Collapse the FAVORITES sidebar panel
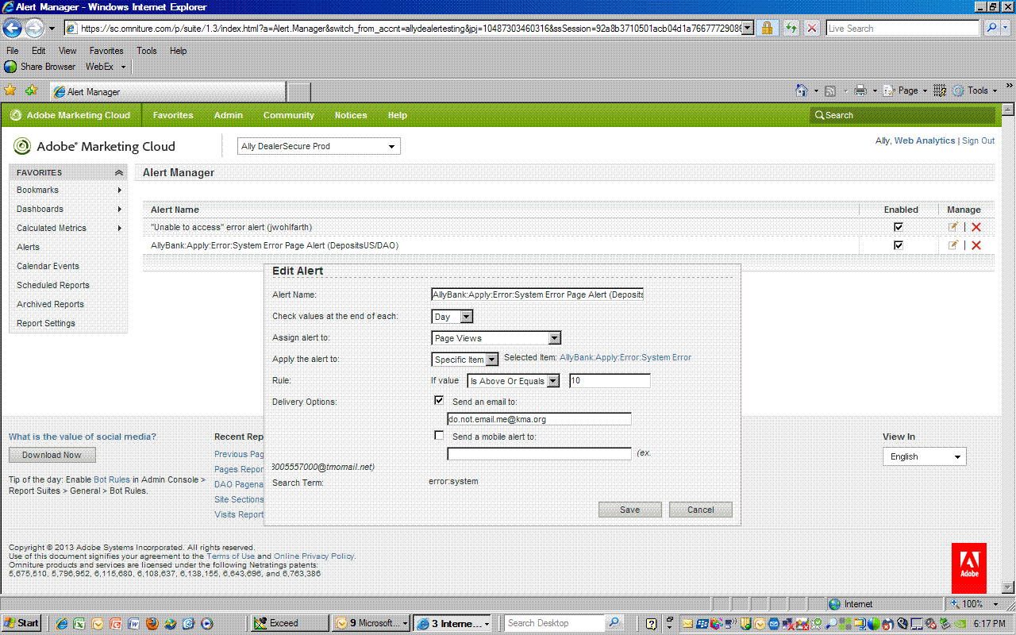 click(119, 172)
